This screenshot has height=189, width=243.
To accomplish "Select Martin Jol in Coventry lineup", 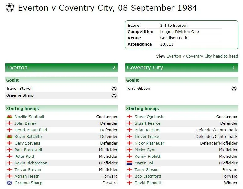I will tap(144, 163).
